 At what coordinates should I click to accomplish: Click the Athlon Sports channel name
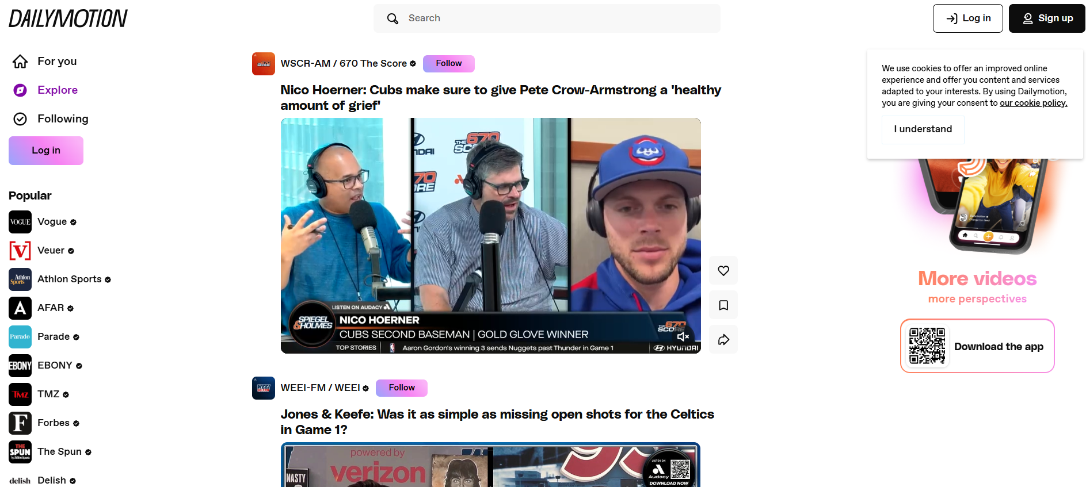(70, 279)
